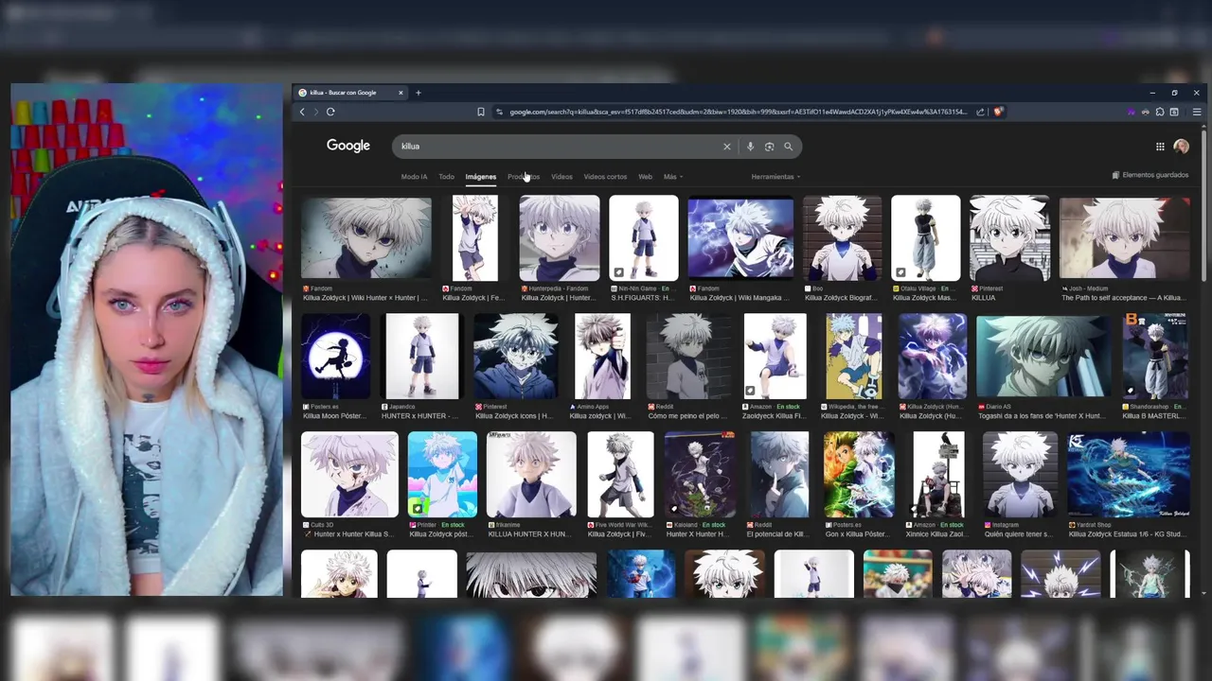Click the bookmark icon beside the address bar
This screenshot has width=1212, height=681.
pos(481,112)
